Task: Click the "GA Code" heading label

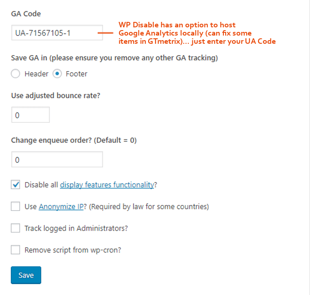Action: click(x=26, y=14)
